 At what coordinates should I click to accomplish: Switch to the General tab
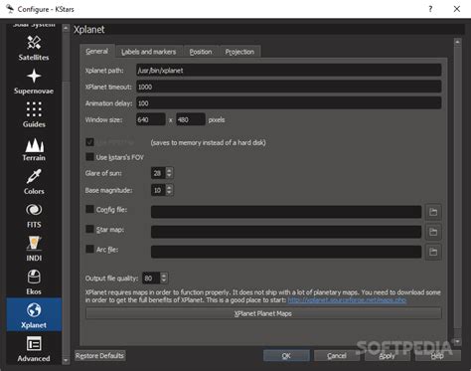[x=97, y=52]
